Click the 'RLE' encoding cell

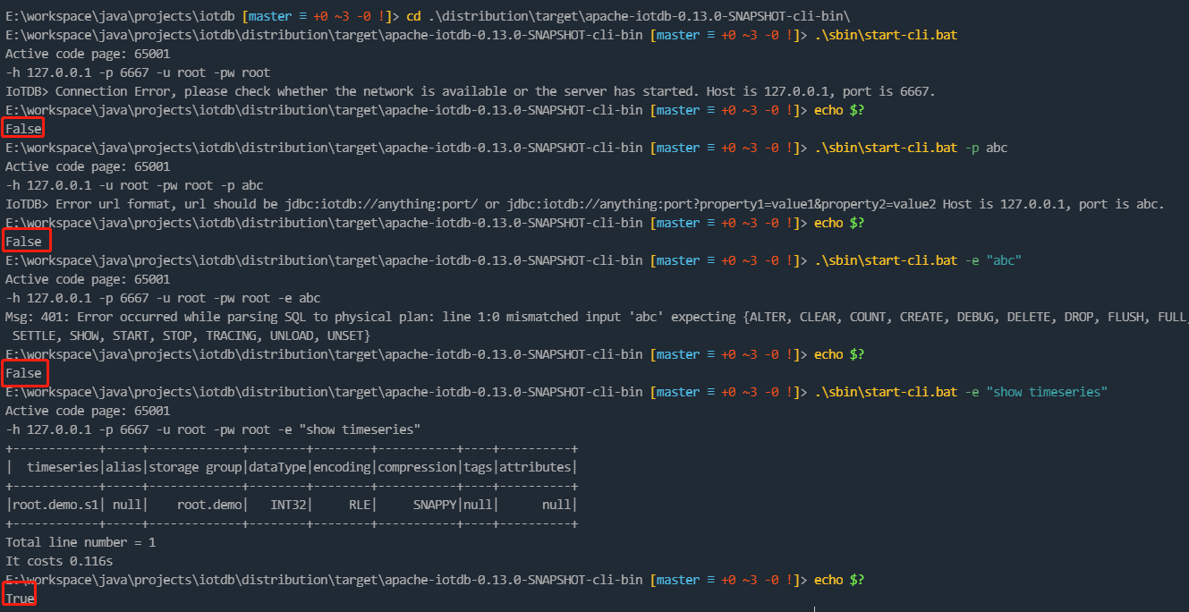pyautogui.click(x=361, y=505)
